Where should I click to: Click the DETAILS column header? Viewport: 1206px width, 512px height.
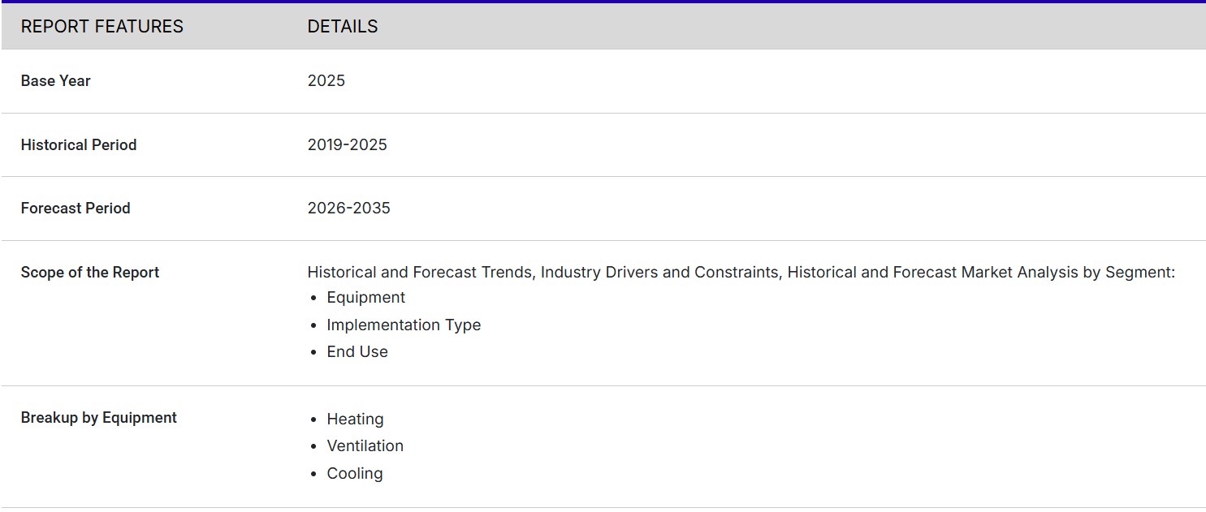[x=342, y=27]
